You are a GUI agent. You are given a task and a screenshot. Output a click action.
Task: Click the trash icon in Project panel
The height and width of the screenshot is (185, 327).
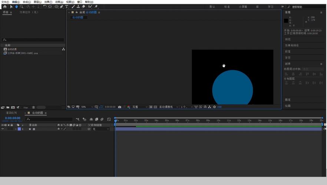pyautogui.click(x=33, y=107)
